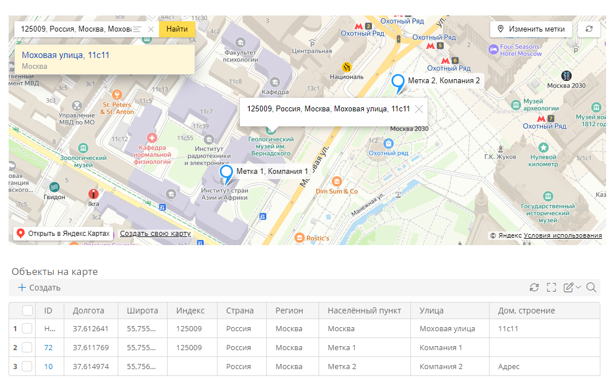Sort by the Долгота column header

[x=88, y=311]
